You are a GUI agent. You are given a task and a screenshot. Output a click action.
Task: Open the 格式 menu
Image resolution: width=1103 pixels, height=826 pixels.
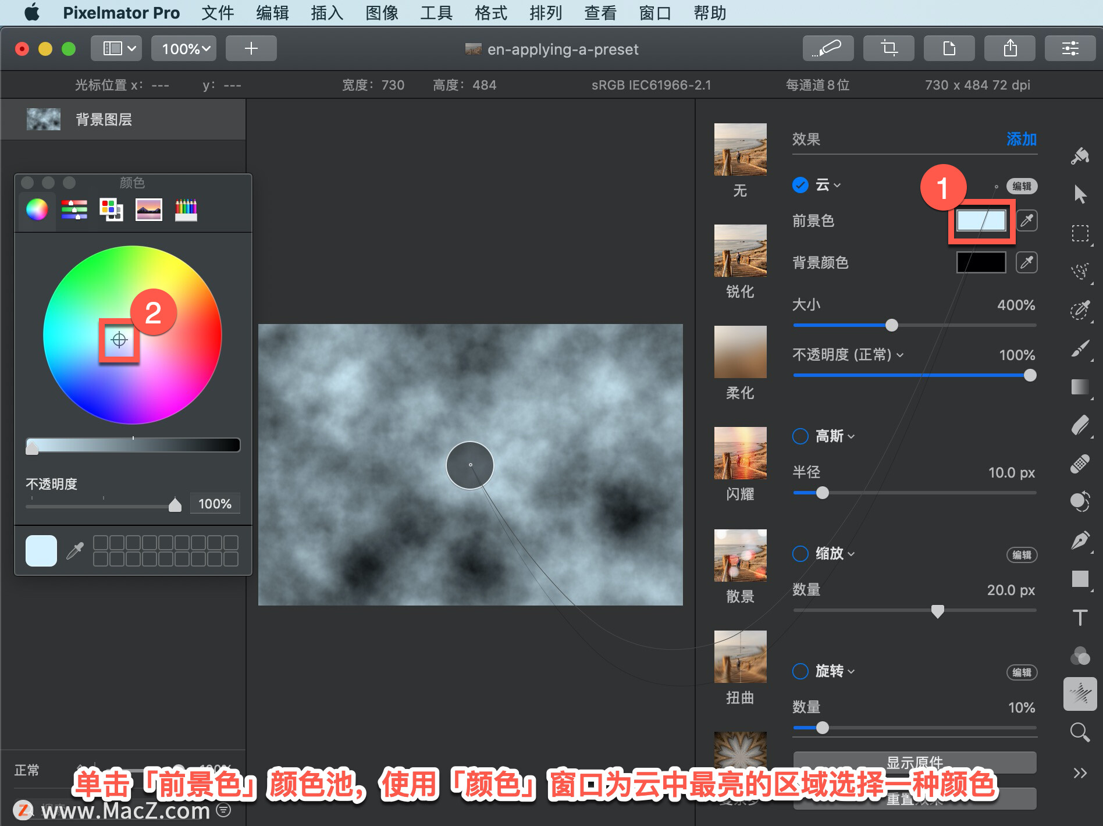(x=491, y=13)
